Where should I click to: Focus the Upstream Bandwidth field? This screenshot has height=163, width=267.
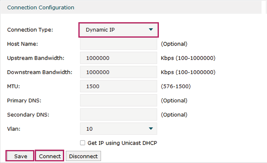[119, 58]
